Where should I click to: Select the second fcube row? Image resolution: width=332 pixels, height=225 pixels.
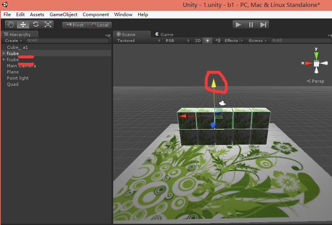(56, 59)
